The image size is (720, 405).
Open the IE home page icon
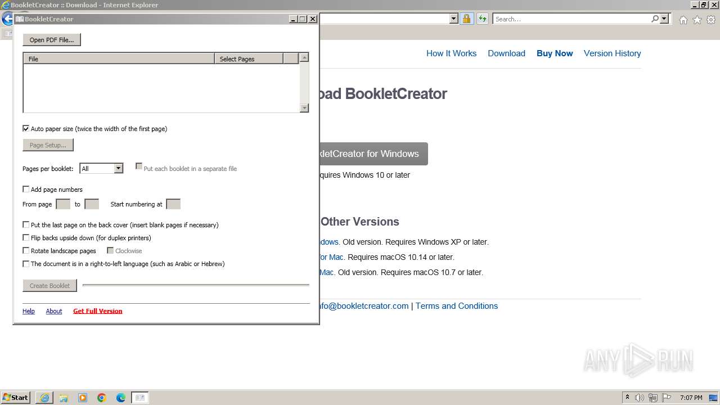point(683,20)
